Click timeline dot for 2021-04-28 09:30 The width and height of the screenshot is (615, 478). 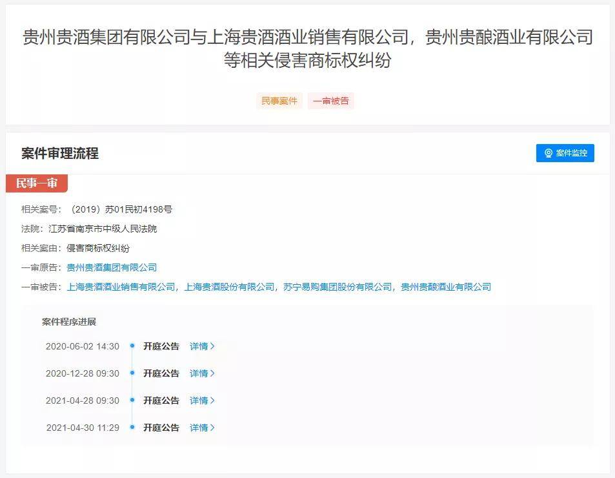pyautogui.click(x=132, y=400)
